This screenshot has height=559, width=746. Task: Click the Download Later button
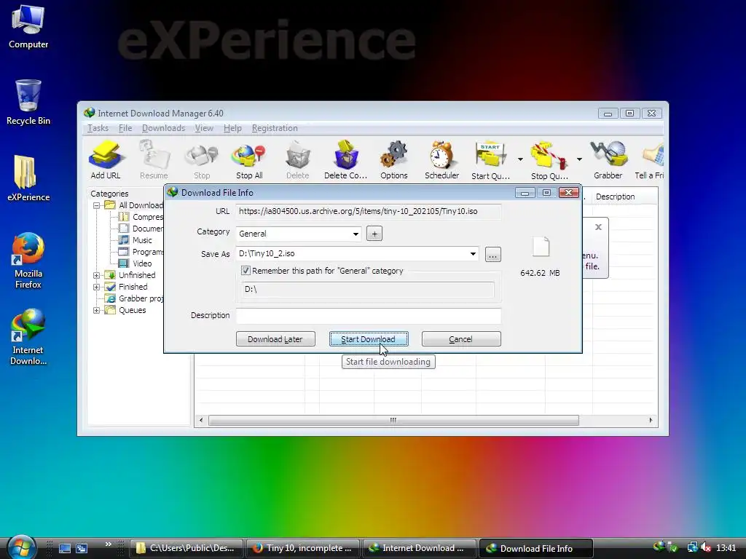[x=275, y=339]
